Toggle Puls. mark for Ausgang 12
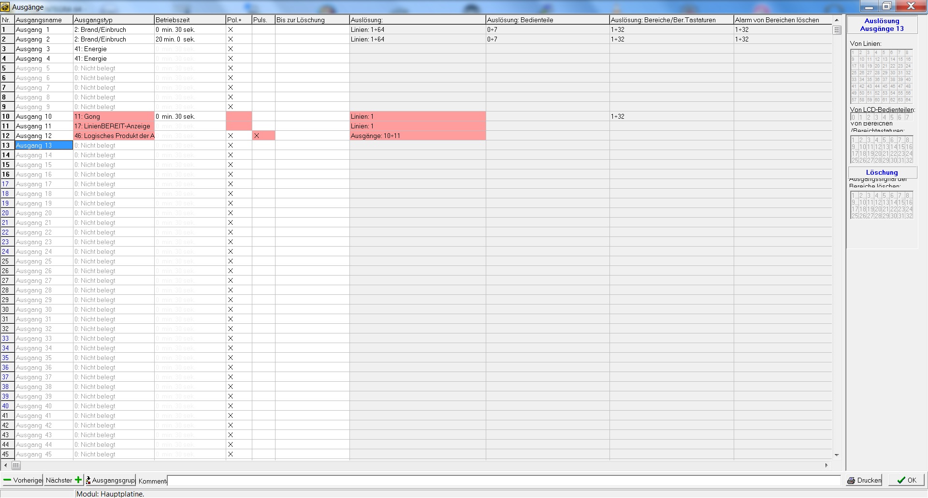This screenshot has width=928, height=498. coord(257,136)
